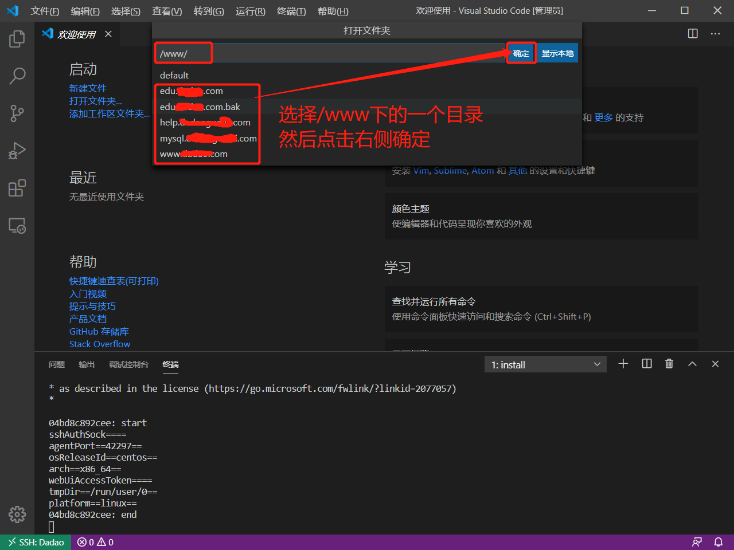The image size is (734, 550).
Task: Select the folder starting with mysql.
Action: [367, 138]
